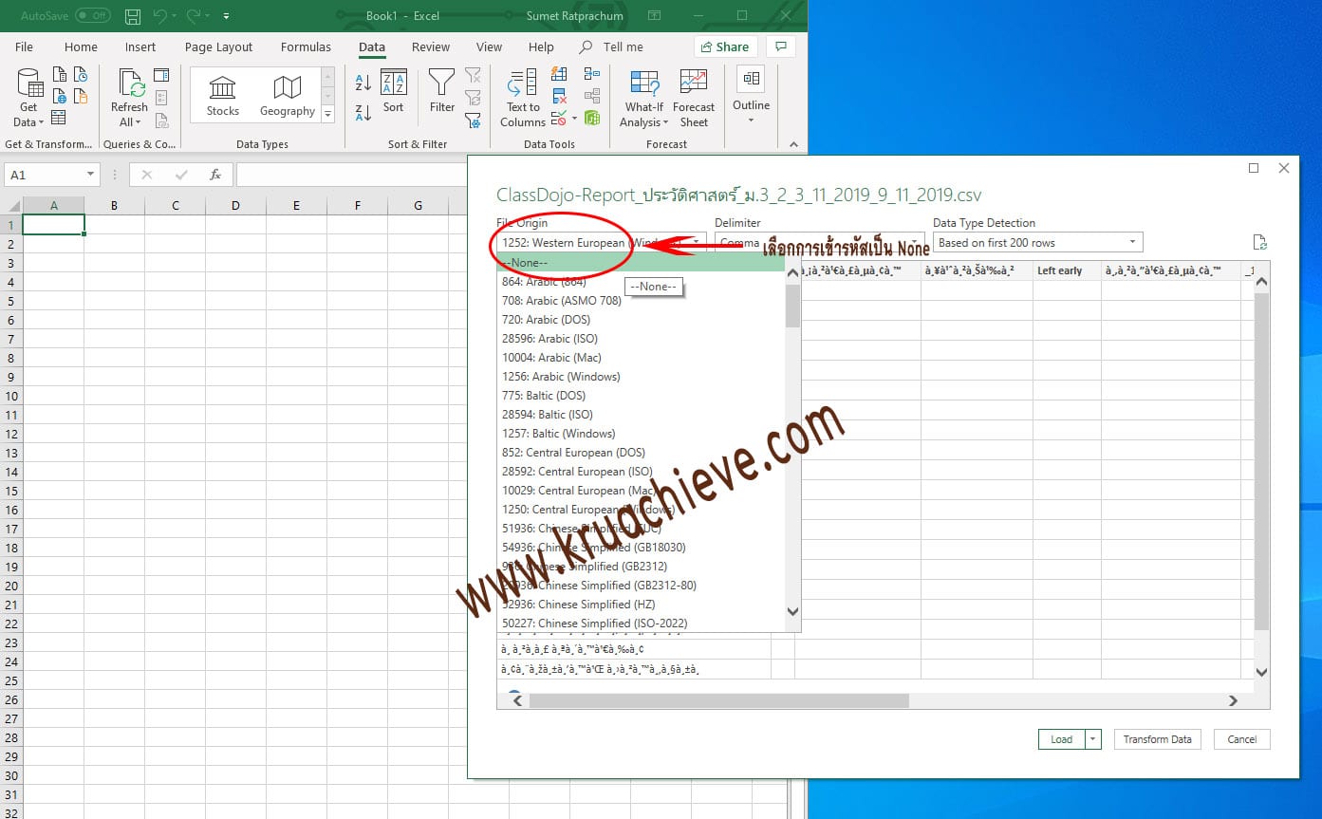1322x819 pixels.
Task: Open the Get Data menu
Action: tap(30, 99)
